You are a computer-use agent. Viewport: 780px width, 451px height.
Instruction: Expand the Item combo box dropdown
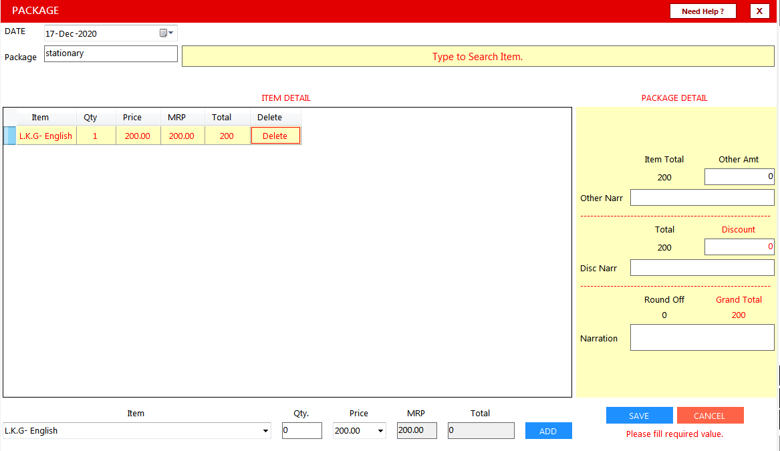[x=265, y=430]
